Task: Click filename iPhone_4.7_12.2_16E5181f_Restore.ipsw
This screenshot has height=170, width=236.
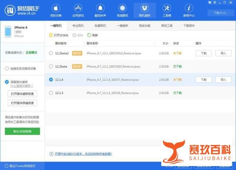Action: [113, 67]
